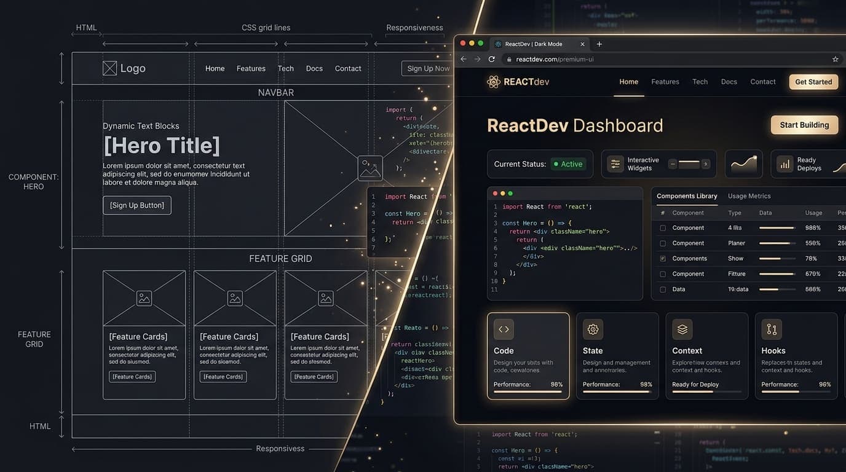Viewport: 846px width, 472px height.
Task: Check the box in the Fitture row
Action: [x=663, y=274]
